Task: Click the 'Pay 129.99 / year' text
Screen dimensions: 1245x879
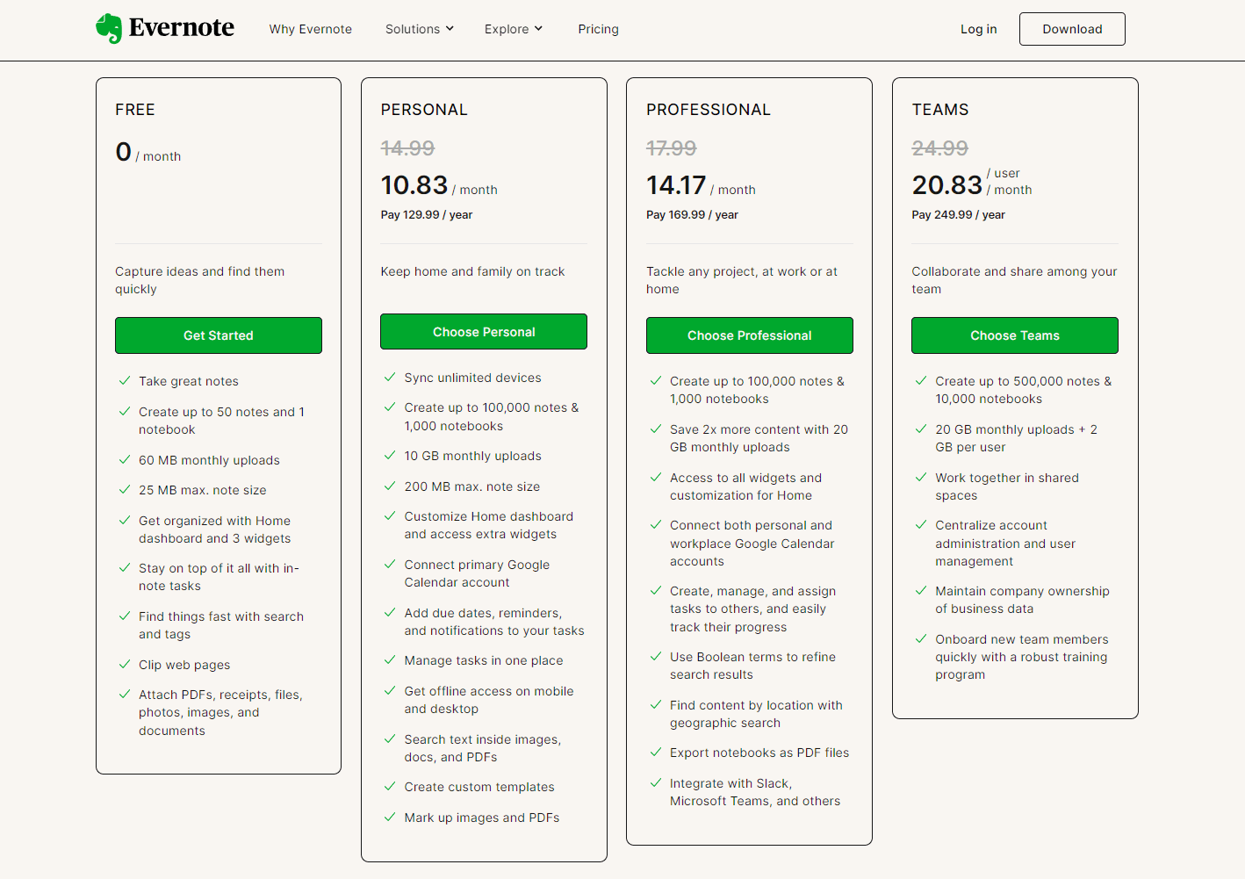Action: tap(427, 214)
